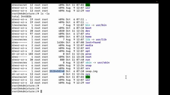Click the time 07:40 in run row
Screen dimensions: 170x95
click(x=80, y=60)
